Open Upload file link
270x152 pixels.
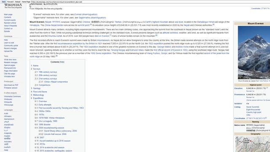(8, 51)
